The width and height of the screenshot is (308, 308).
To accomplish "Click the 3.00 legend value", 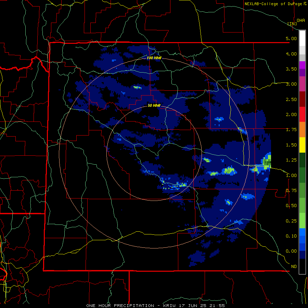I will 291,84.
